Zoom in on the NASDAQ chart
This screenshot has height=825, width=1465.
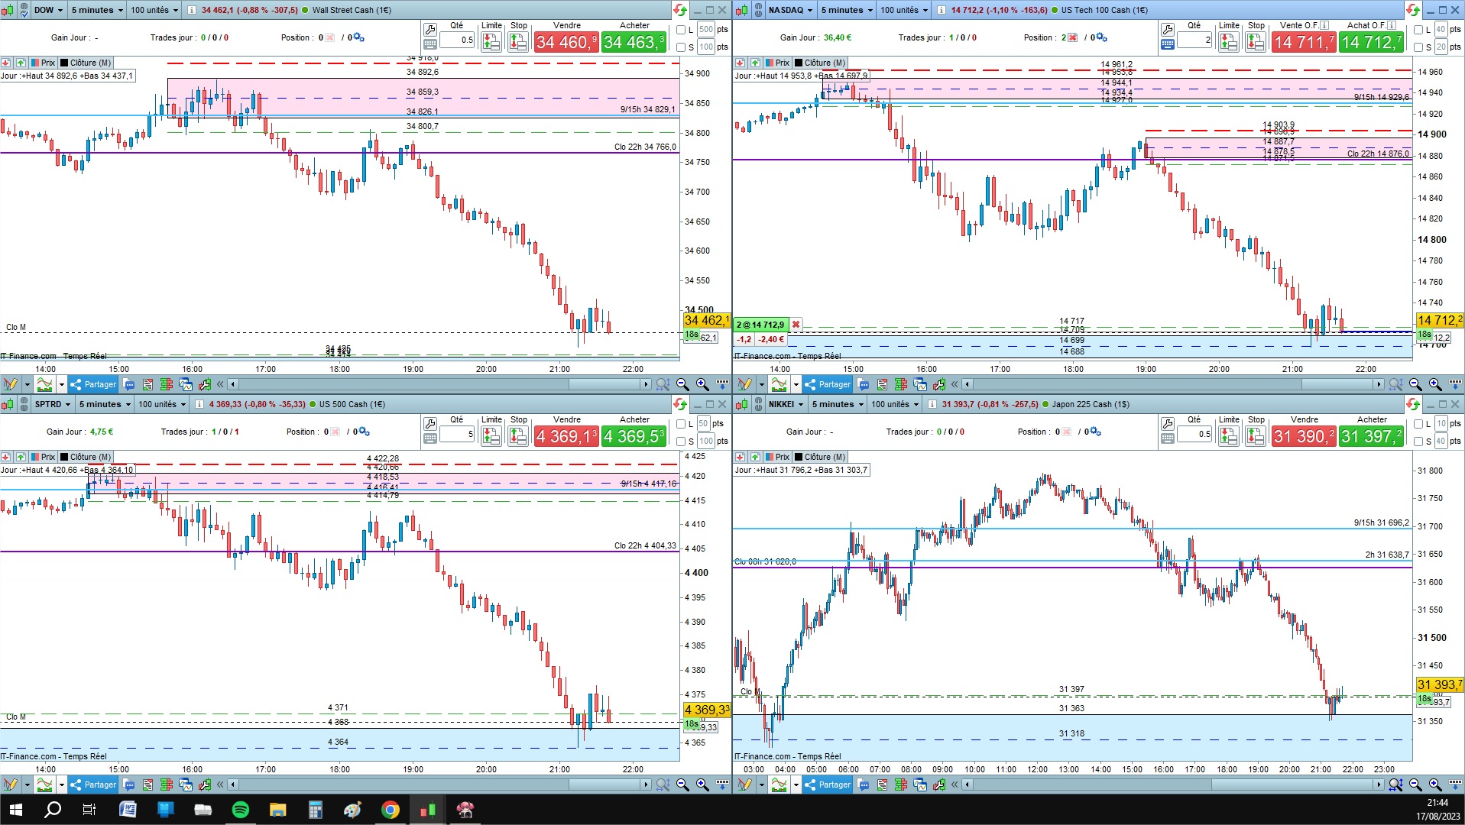click(1435, 384)
